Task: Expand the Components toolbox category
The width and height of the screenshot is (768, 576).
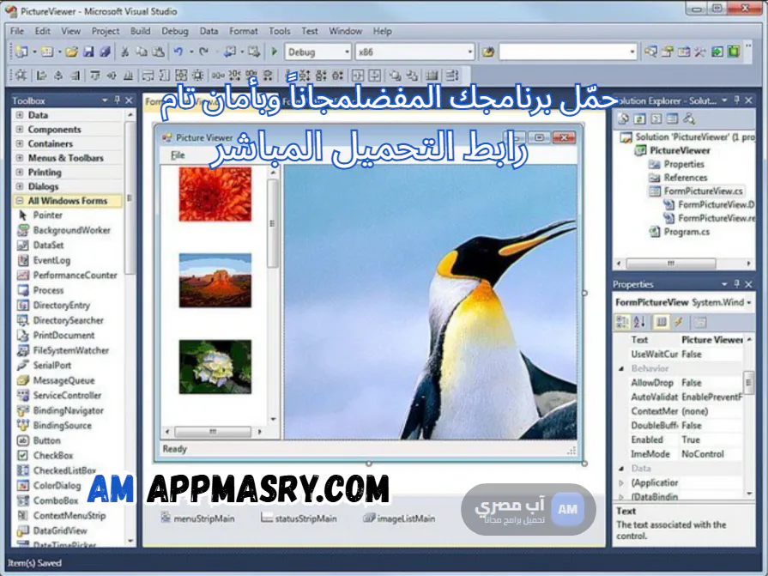Action: tap(20, 130)
